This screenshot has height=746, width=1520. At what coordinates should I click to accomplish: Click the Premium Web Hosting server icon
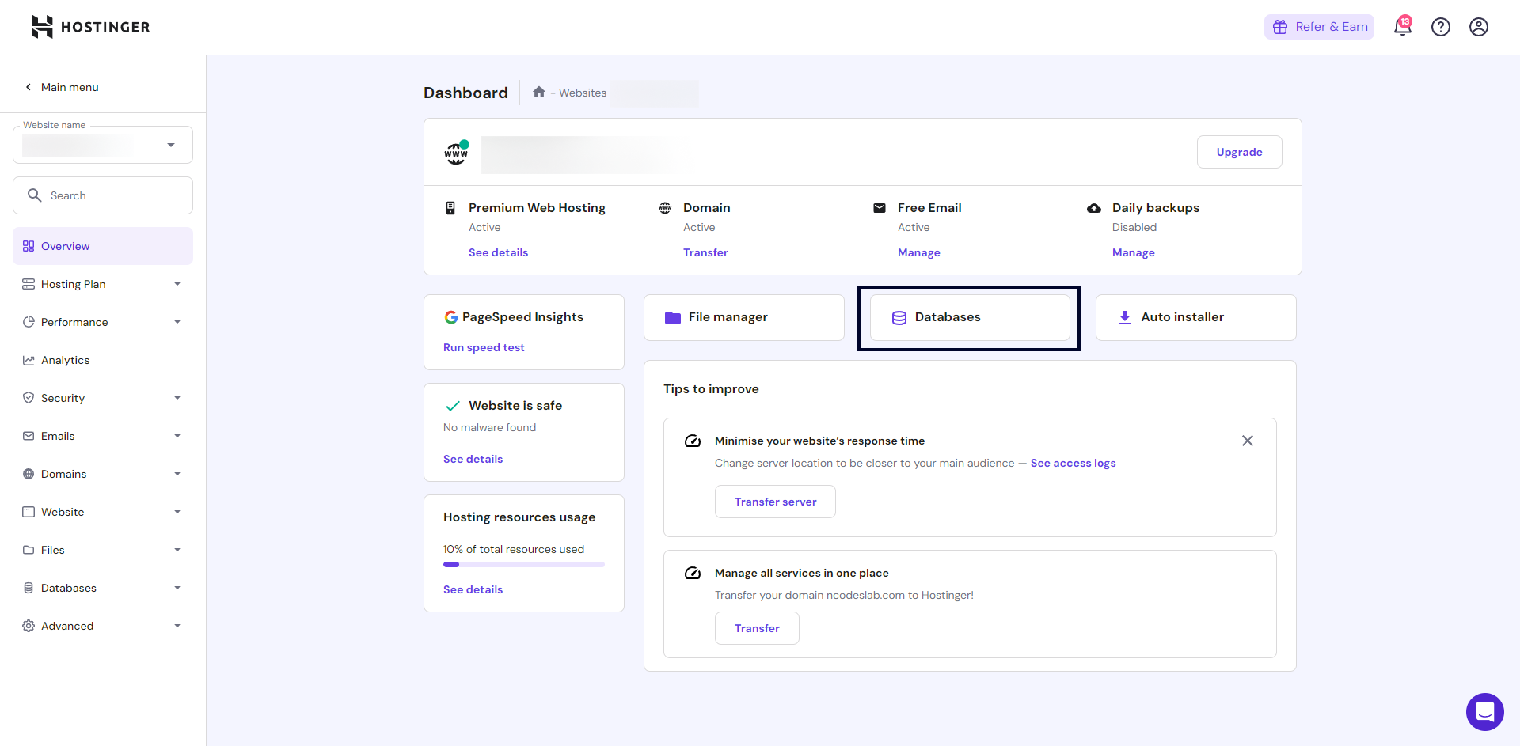tap(450, 208)
